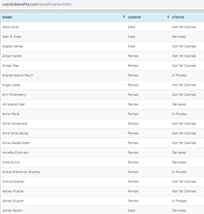
Task: Click Not Yet Claimed status for Amber Rae
Action: (184, 66)
